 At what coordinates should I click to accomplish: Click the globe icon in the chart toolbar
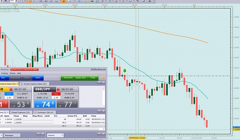79,1
